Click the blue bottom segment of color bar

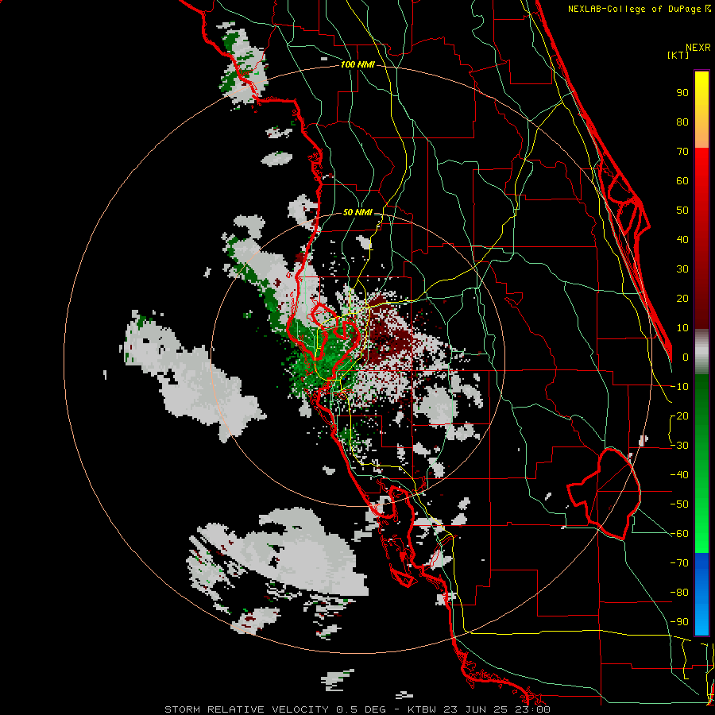tap(701, 594)
